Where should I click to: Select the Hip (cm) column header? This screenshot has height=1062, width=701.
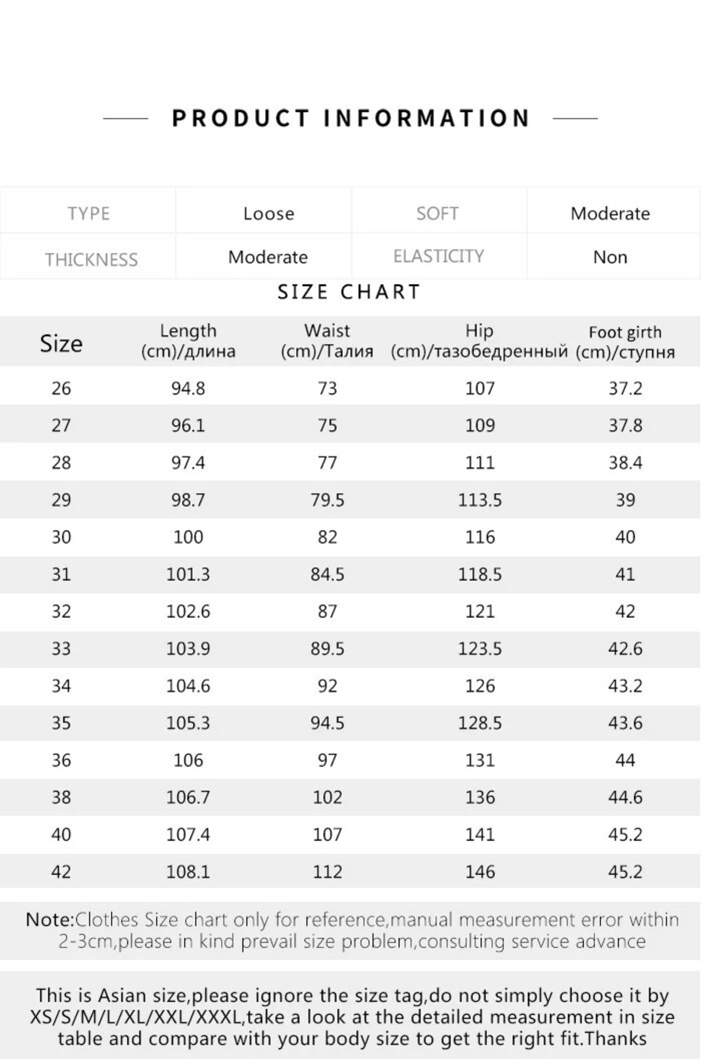pyautogui.click(x=479, y=341)
